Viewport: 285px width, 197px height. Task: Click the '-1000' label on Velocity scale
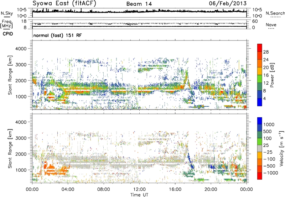[x=271, y=173]
